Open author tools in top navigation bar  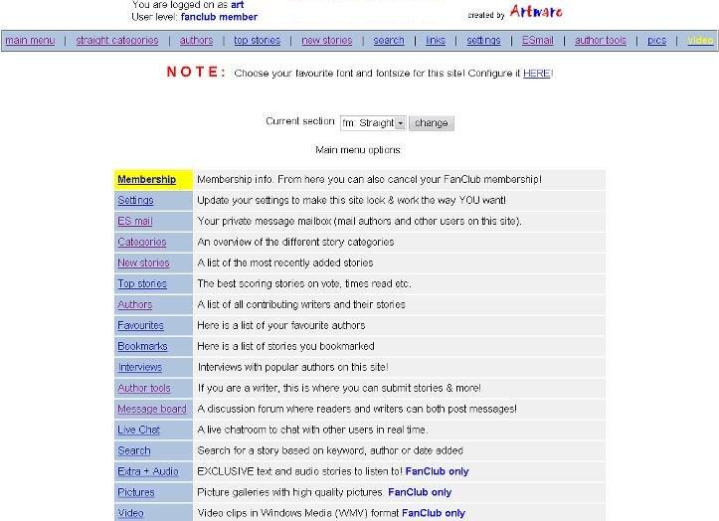[601, 41]
